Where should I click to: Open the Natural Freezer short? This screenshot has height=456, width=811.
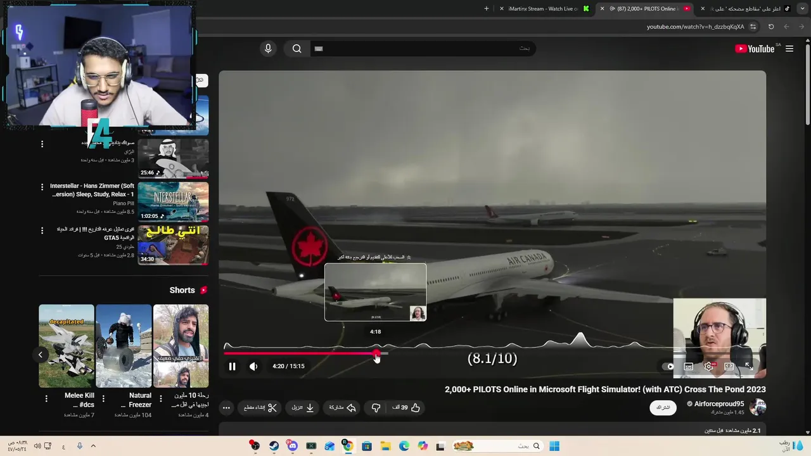click(x=124, y=346)
